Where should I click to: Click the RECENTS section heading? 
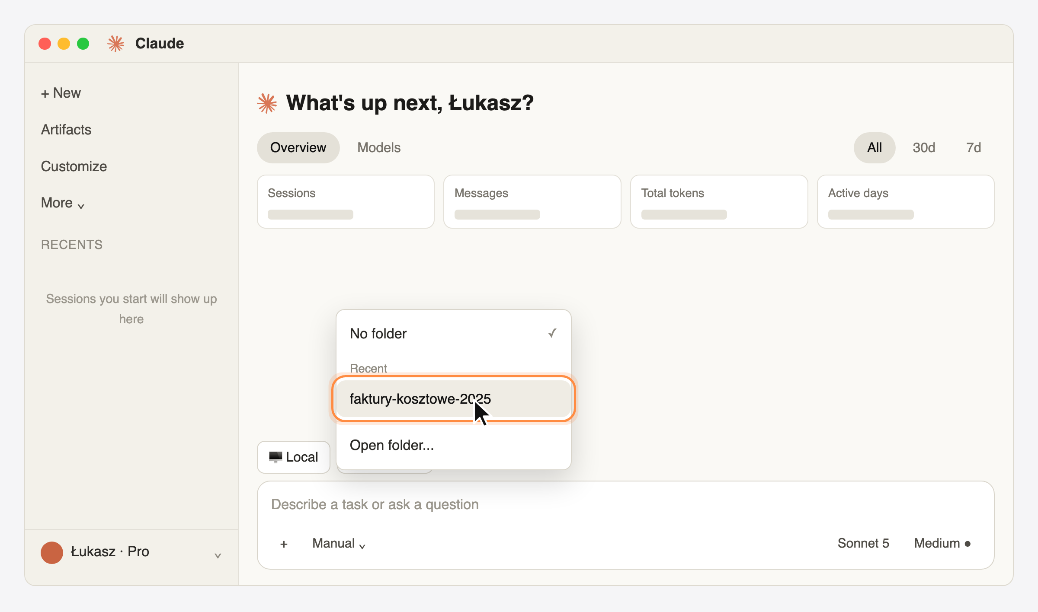(x=72, y=245)
